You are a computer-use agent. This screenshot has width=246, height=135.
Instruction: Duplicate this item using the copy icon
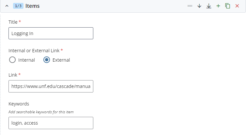click(x=228, y=6)
